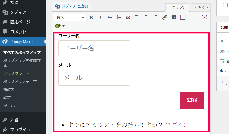The image size is (229, 134).
Task: Switch to テキスト editor tab
Action: click(201, 7)
